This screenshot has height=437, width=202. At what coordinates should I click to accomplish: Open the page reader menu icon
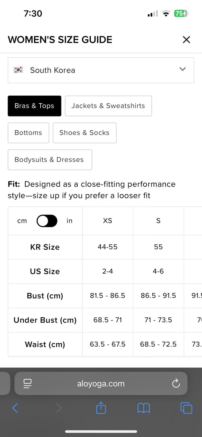pyautogui.click(x=27, y=383)
